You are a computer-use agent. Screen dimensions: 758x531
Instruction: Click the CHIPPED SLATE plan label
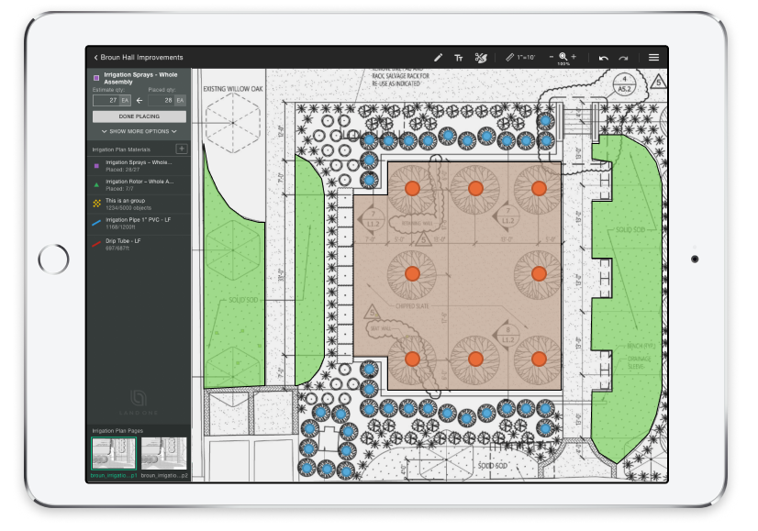coord(412,305)
